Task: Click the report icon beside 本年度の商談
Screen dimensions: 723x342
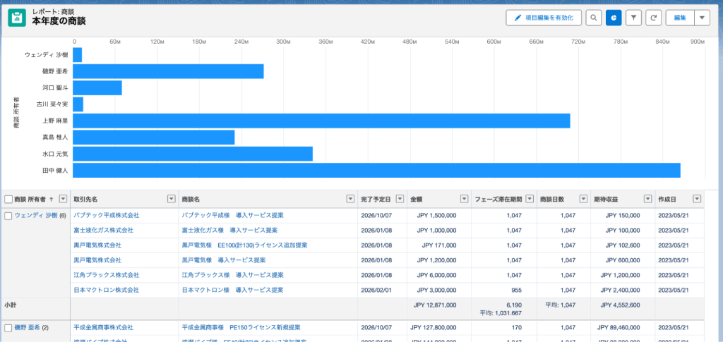Action: 17,18
